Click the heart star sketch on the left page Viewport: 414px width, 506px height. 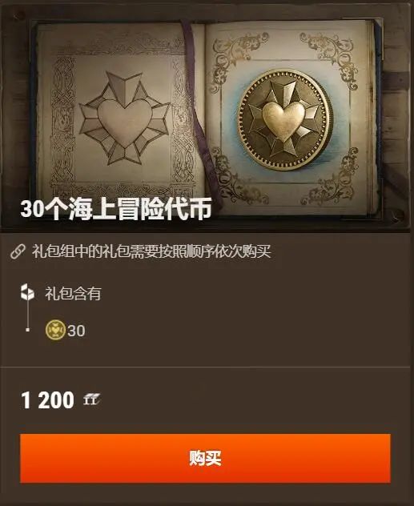[x=125, y=118]
